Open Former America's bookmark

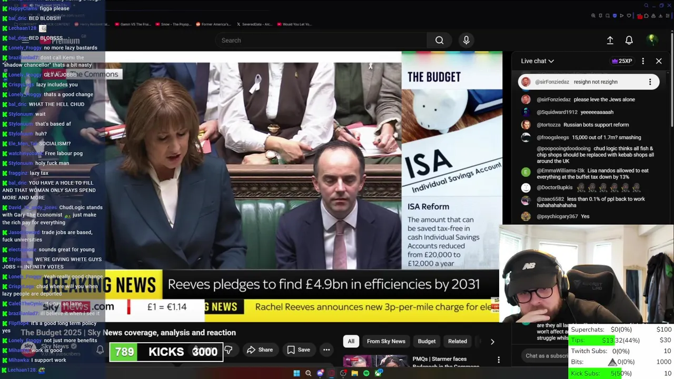213,24
